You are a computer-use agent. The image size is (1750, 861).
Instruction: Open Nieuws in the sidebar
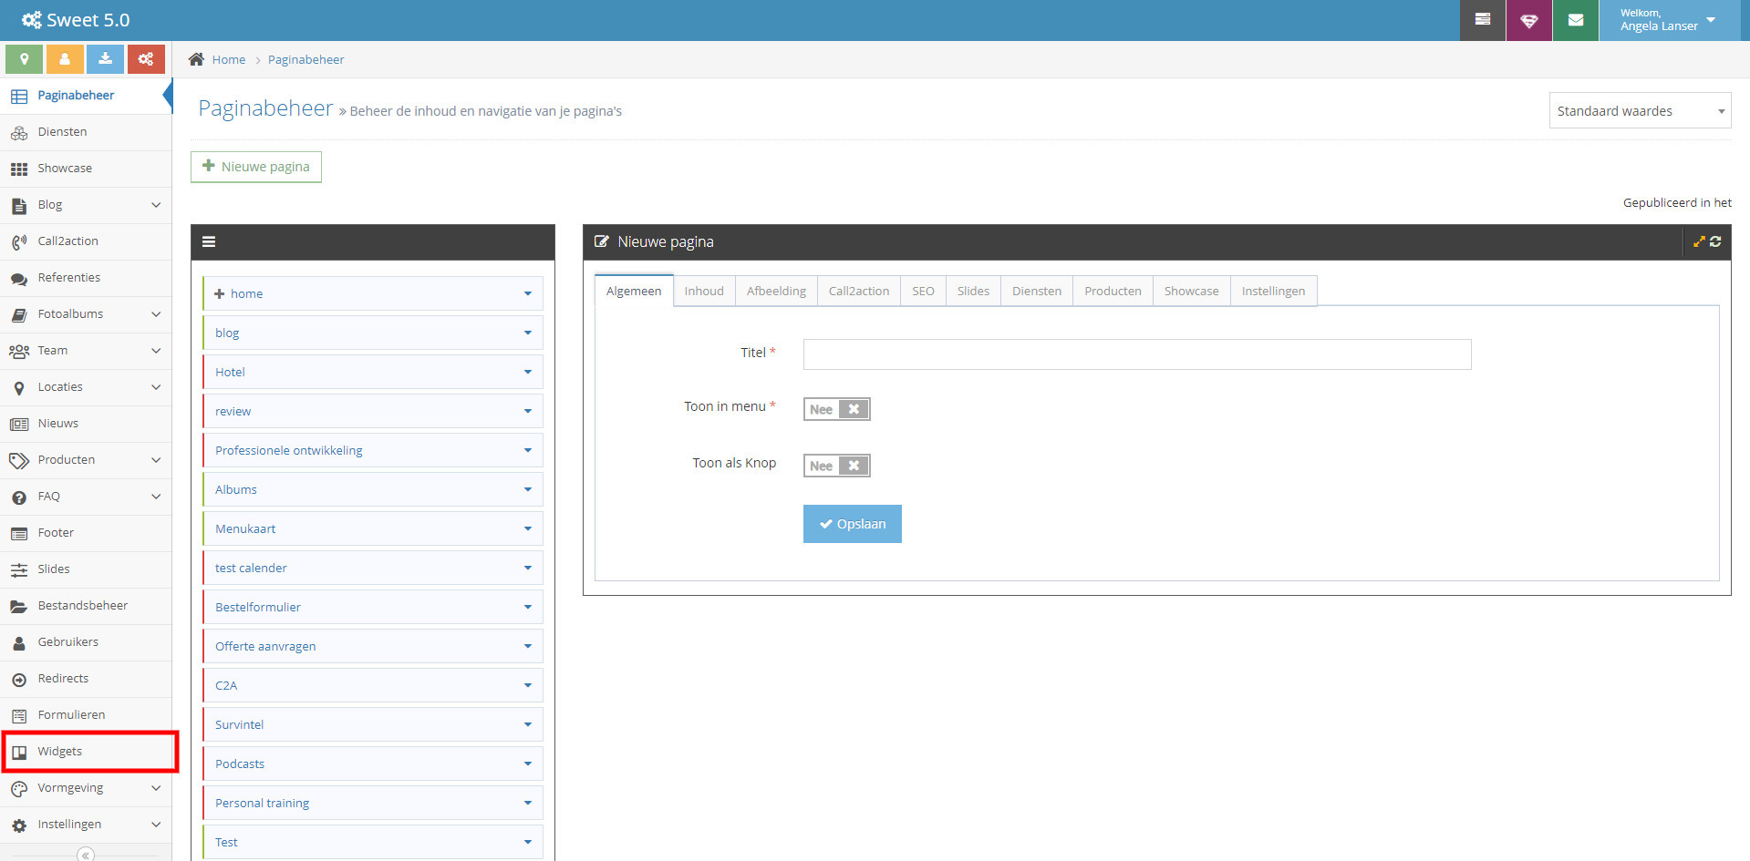click(x=86, y=424)
